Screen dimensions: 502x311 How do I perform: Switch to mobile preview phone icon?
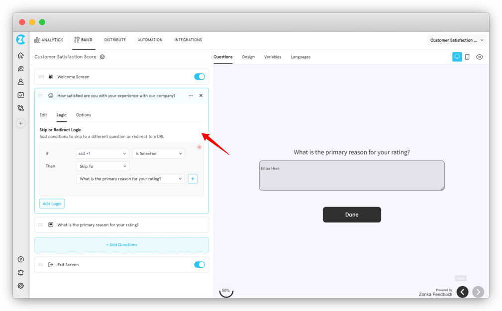pyautogui.click(x=468, y=57)
